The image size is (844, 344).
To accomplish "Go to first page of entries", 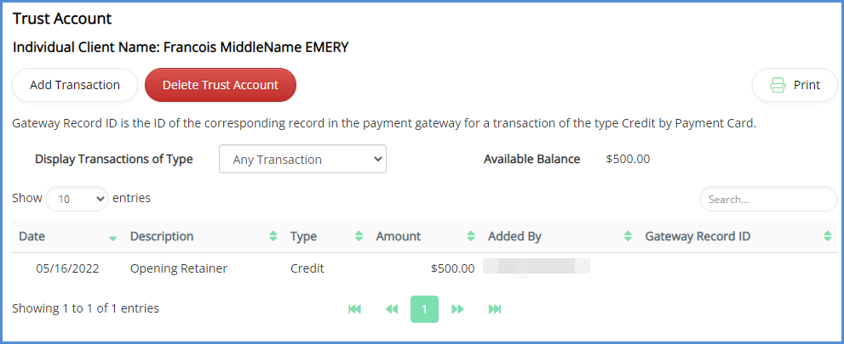I will (x=355, y=309).
